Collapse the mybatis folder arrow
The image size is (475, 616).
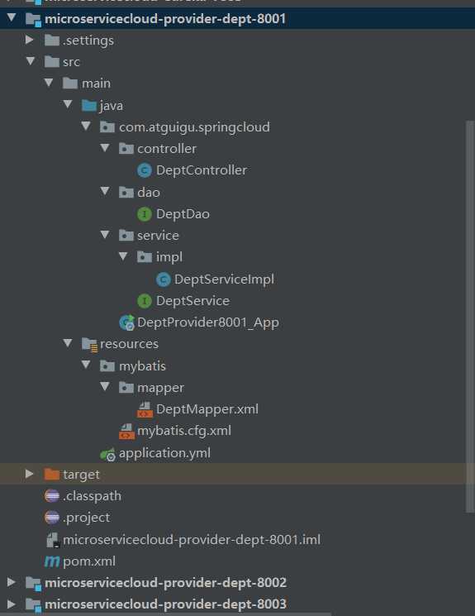click(86, 365)
